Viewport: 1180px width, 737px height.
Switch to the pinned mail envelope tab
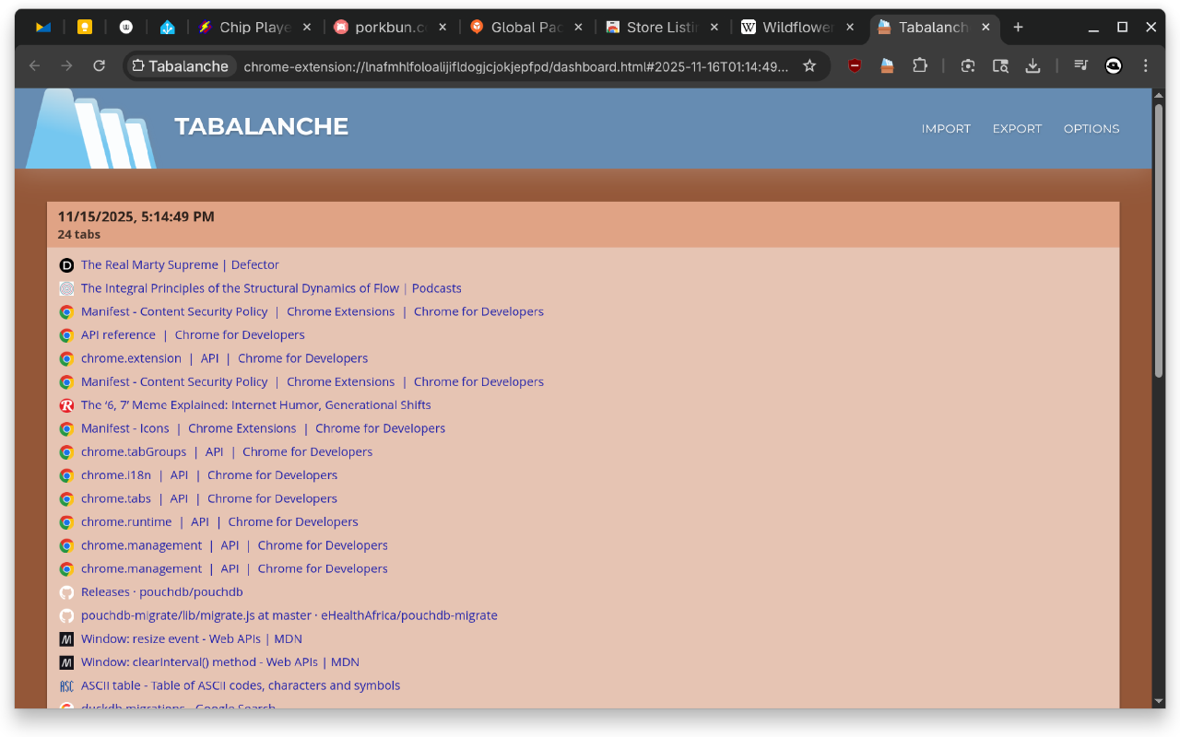(x=43, y=28)
